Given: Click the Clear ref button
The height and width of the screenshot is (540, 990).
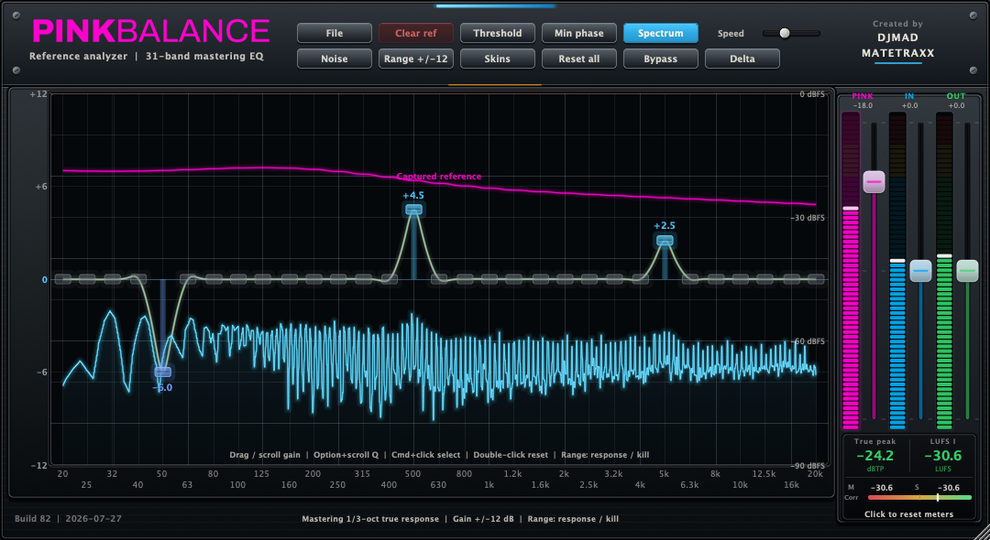Looking at the screenshot, I should tap(415, 33).
